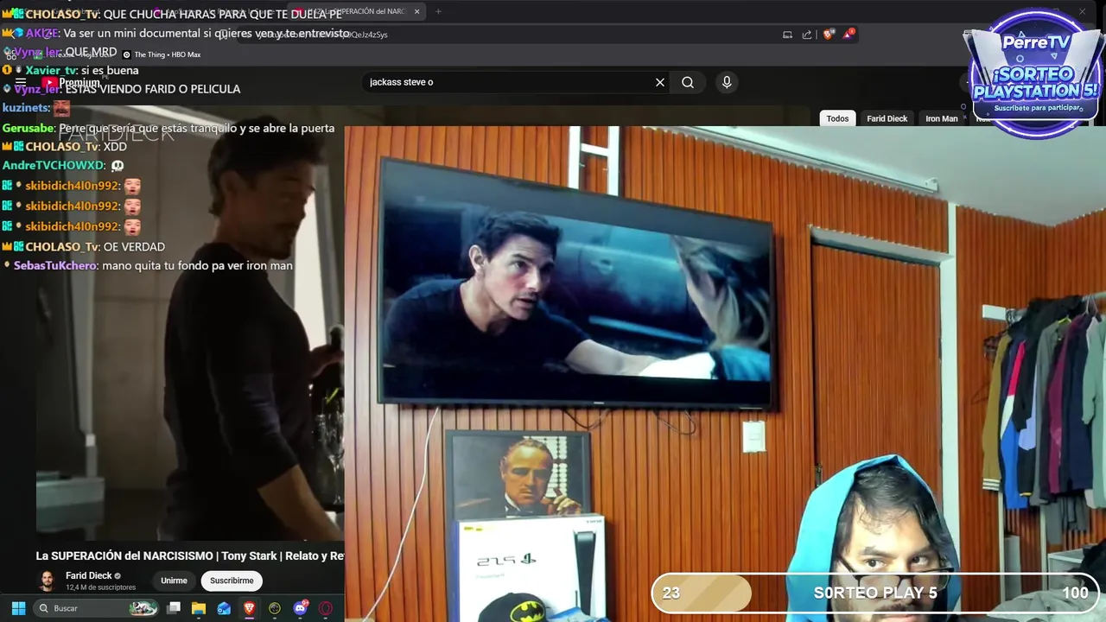Click the share page icon in address bar
The image size is (1106, 622).
click(807, 35)
